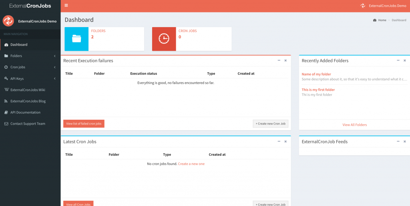Expand the Cron jobs submenu chevron
This screenshot has width=410, height=206.
point(54,67)
